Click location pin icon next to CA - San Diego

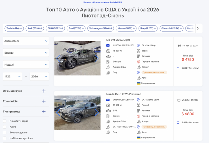[x=138, y=45]
